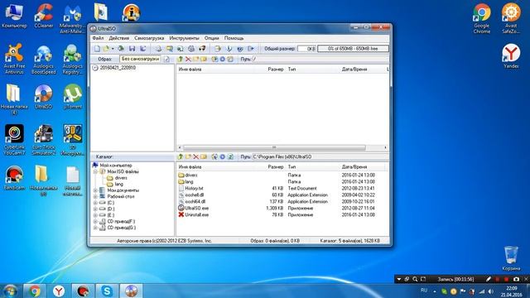Collapse the Мои ISO файлы tree node
This screenshot has width=530, height=298.
[96, 171]
